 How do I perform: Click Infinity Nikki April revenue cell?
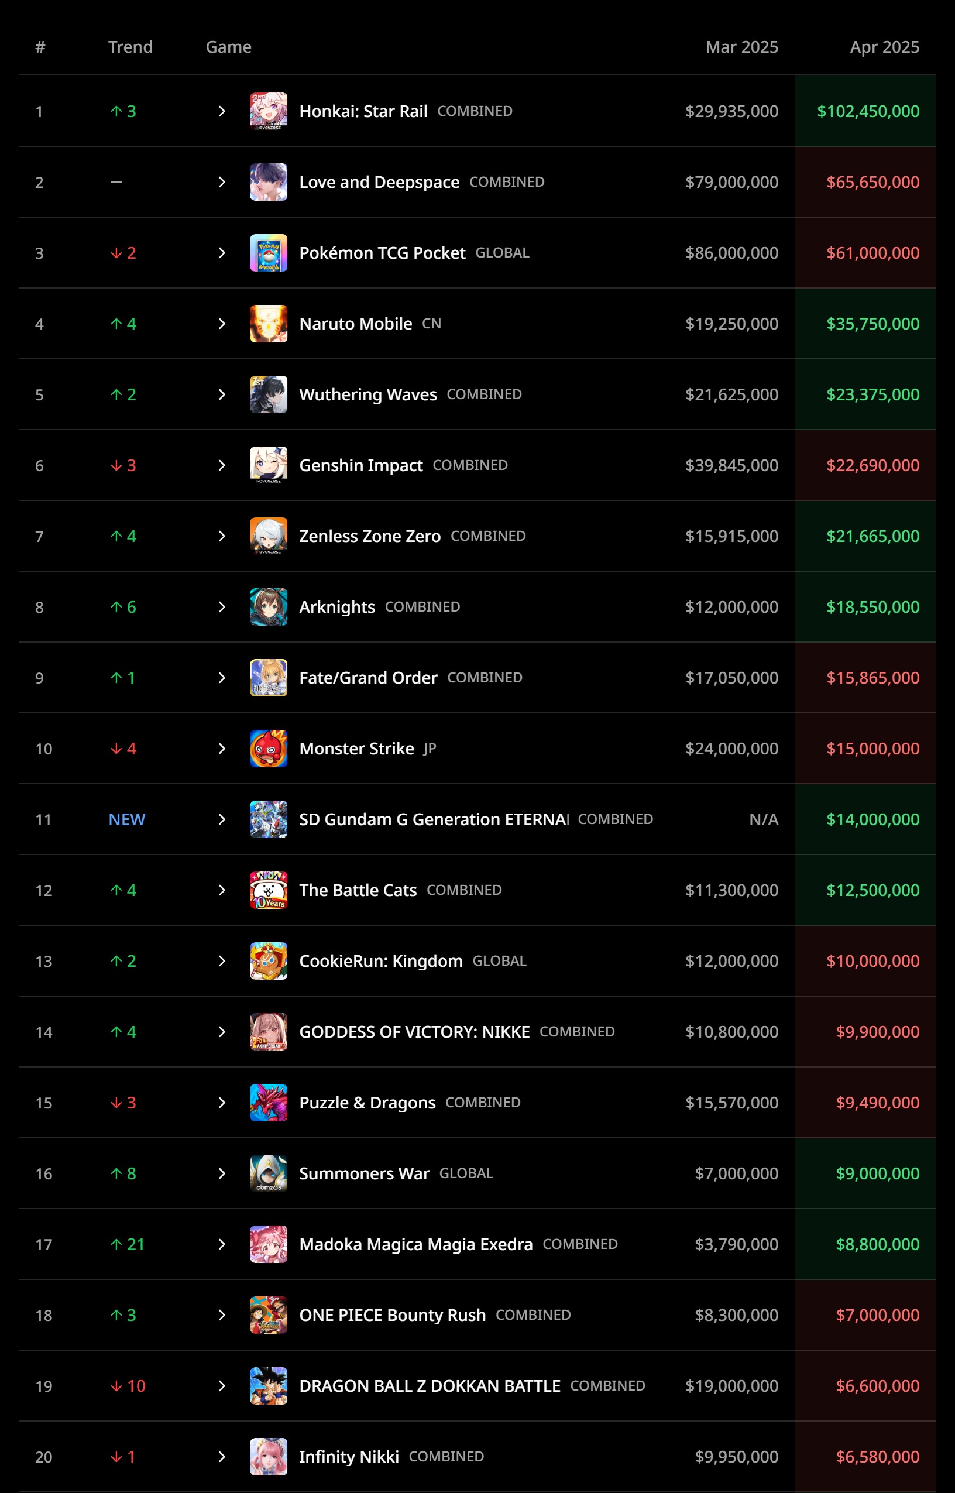tap(865, 1456)
